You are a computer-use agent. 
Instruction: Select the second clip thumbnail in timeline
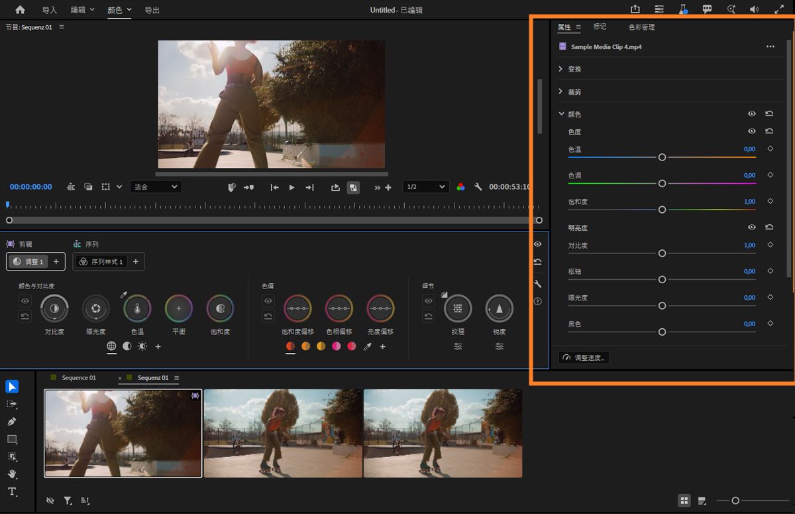click(283, 433)
